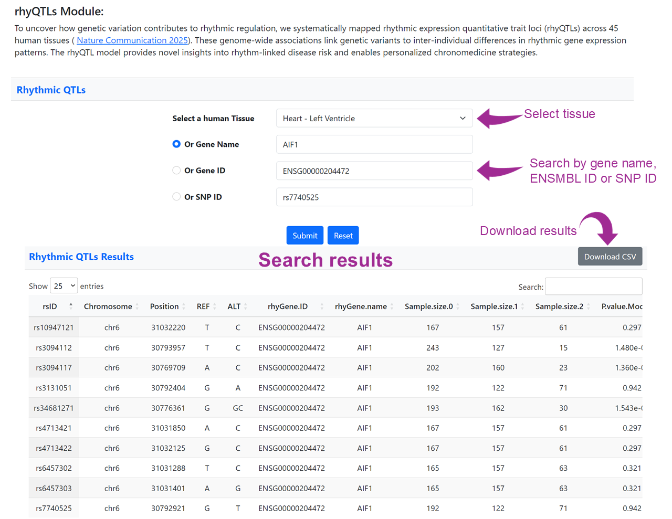Open the human tissue dropdown
The image size is (672, 519).
coord(374,119)
